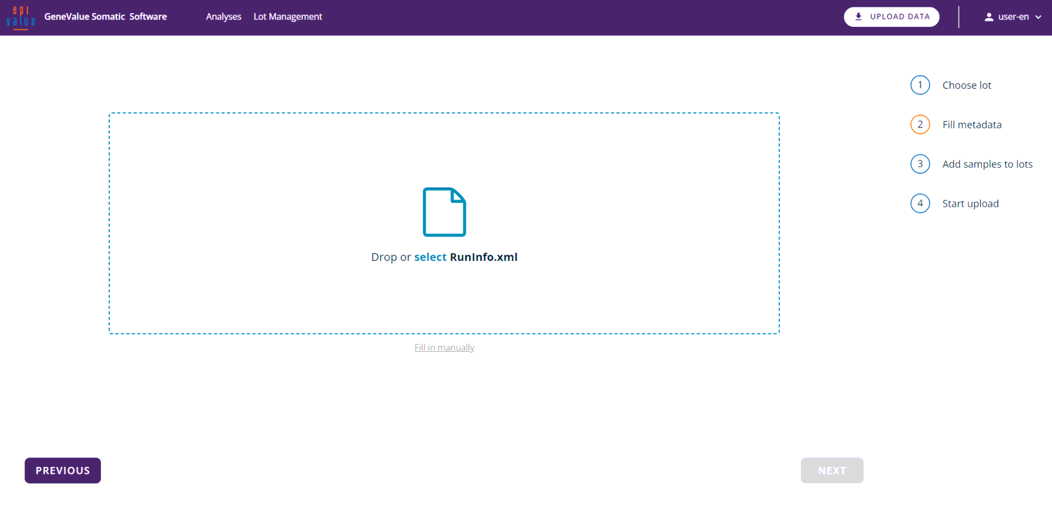
Task: Select step 4 circle in the stepper
Action: (x=920, y=203)
